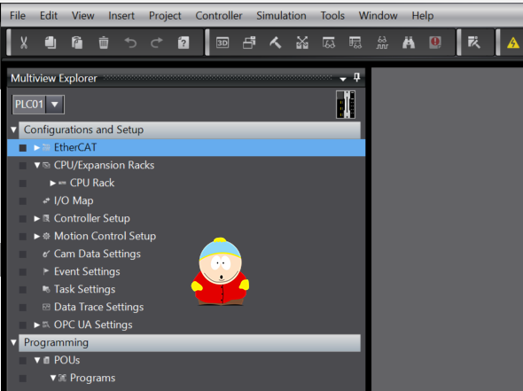This screenshot has width=523, height=391.
Task: Expand the Controller Setup node
Action: pos(36,218)
